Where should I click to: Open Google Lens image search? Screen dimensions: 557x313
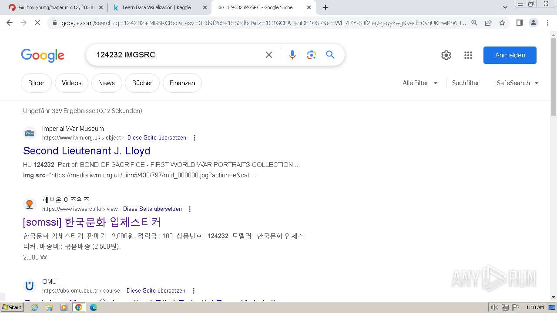[311, 55]
